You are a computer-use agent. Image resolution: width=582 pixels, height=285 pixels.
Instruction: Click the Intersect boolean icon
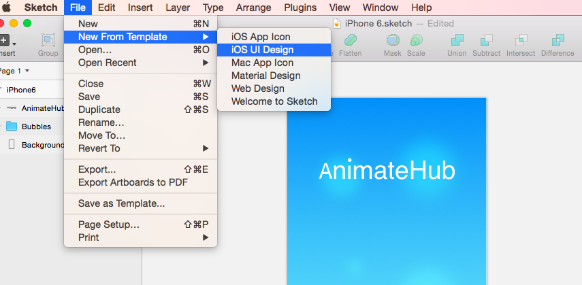pos(521,40)
